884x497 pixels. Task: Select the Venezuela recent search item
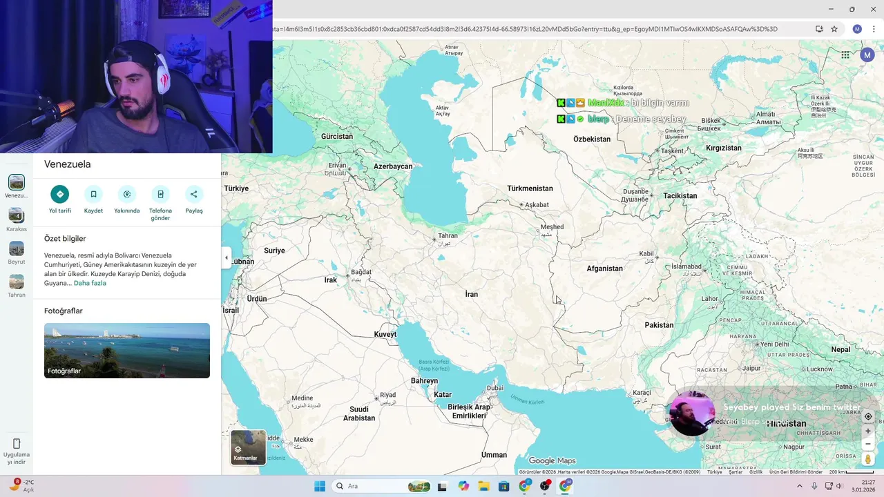(17, 186)
